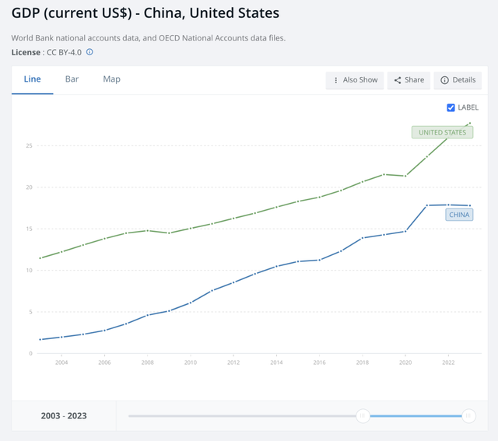Click the Share button
The height and width of the screenshot is (441, 498).
[x=409, y=80]
